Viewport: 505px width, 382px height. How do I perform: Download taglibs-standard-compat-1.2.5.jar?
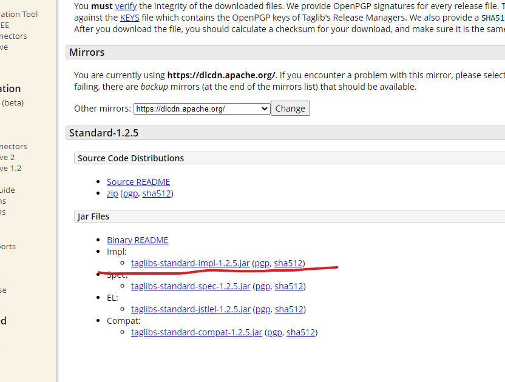point(197,332)
